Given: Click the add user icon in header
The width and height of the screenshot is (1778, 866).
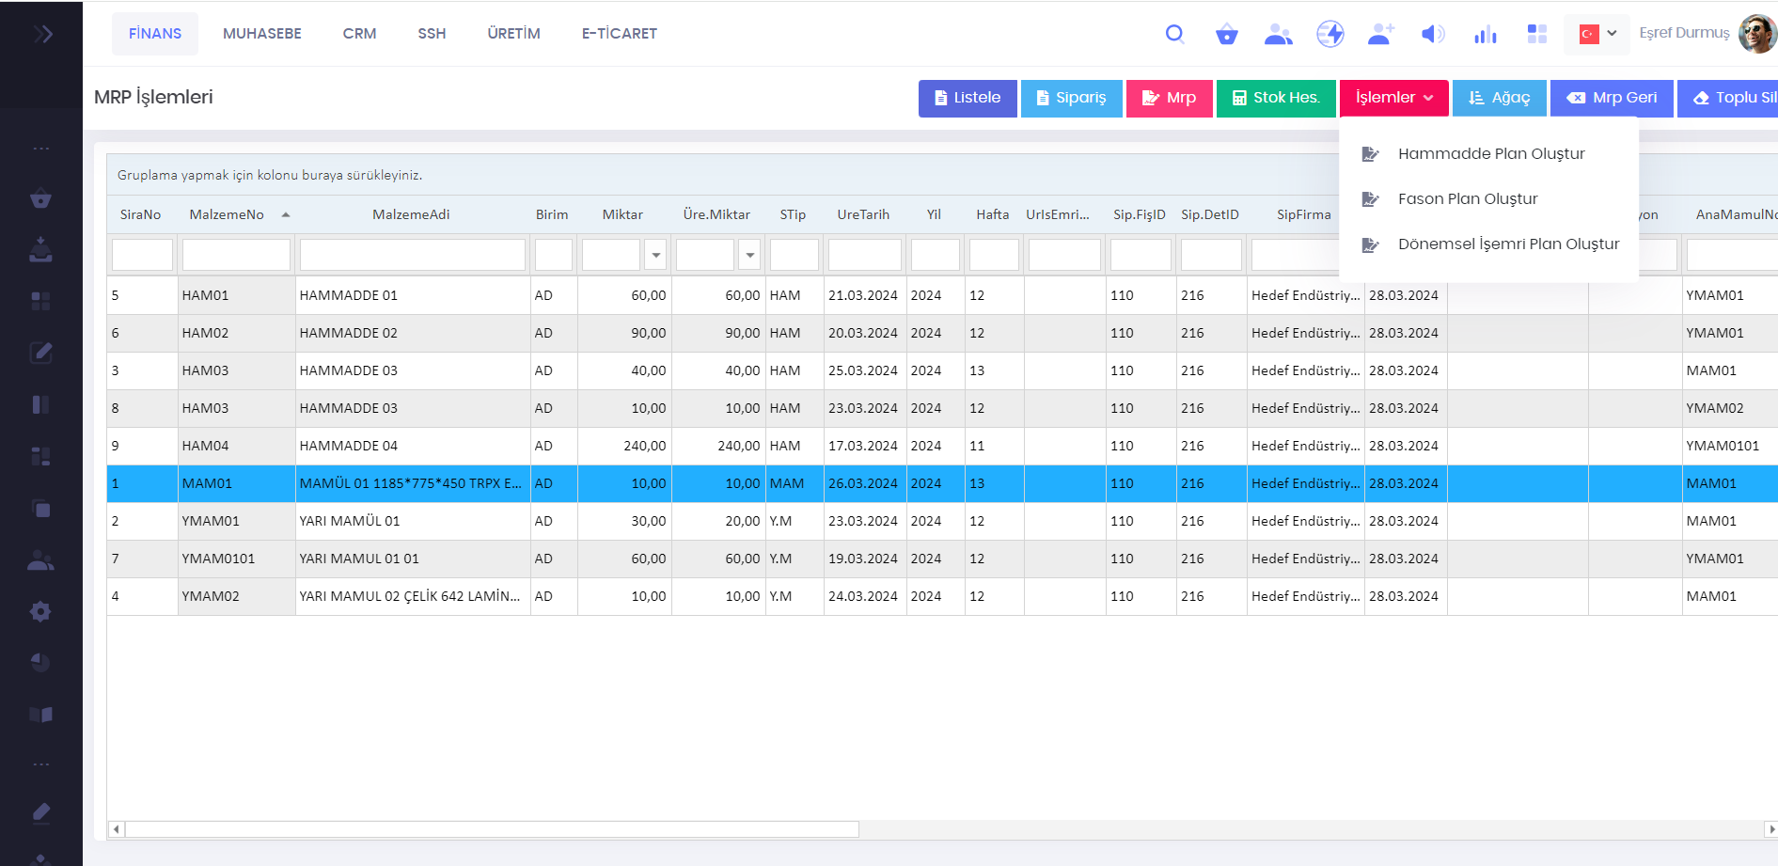Looking at the screenshot, I should 1380,35.
